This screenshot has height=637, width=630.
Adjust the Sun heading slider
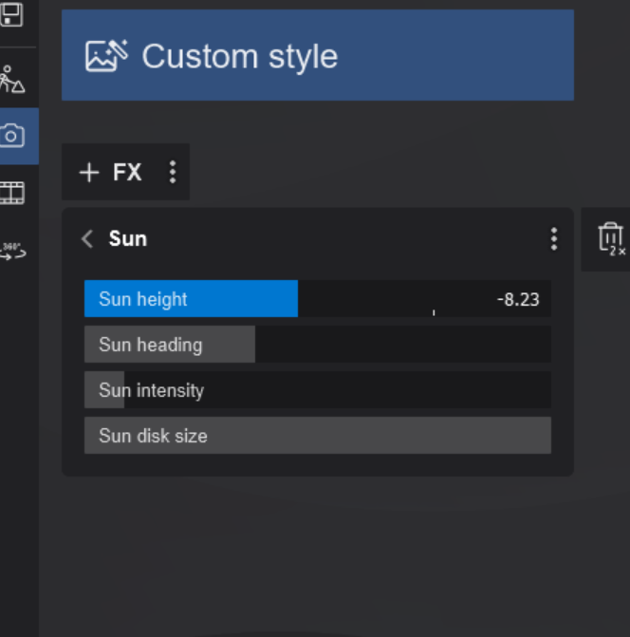pyautogui.click(x=317, y=345)
